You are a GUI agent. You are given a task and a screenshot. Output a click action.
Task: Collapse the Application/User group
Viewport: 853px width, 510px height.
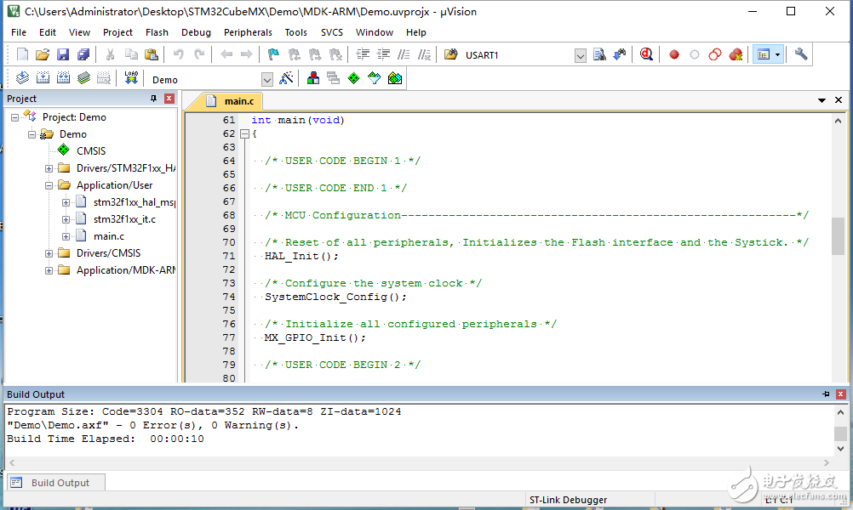(x=49, y=185)
